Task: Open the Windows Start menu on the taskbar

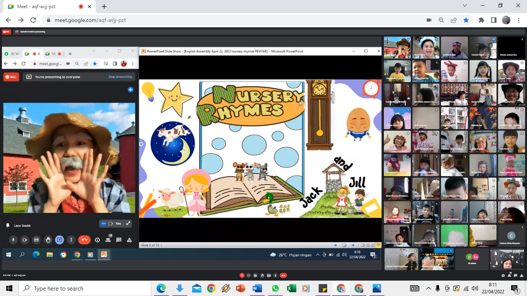Action: 9,288
